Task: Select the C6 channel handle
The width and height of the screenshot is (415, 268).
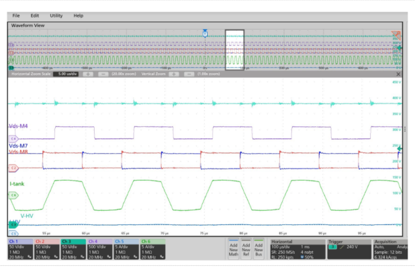Action: point(13,195)
